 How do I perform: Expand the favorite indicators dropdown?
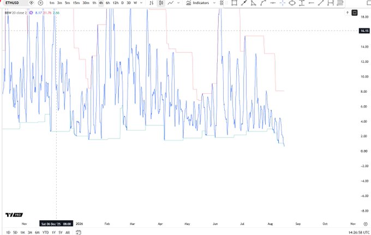click(x=214, y=3)
